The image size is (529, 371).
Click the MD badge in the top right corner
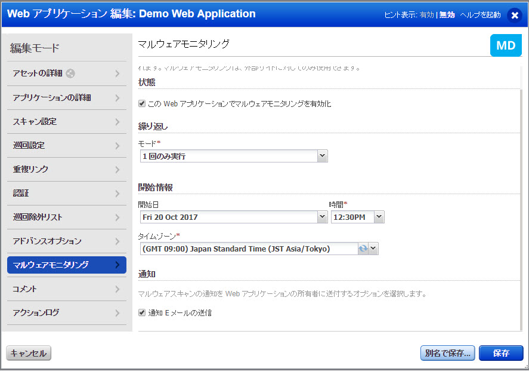[x=506, y=45]
